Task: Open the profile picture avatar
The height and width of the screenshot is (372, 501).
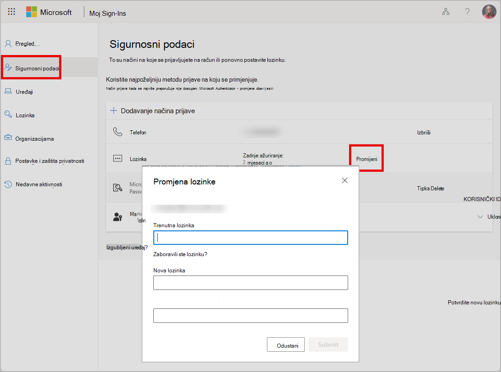Action: tap(489, 12)
